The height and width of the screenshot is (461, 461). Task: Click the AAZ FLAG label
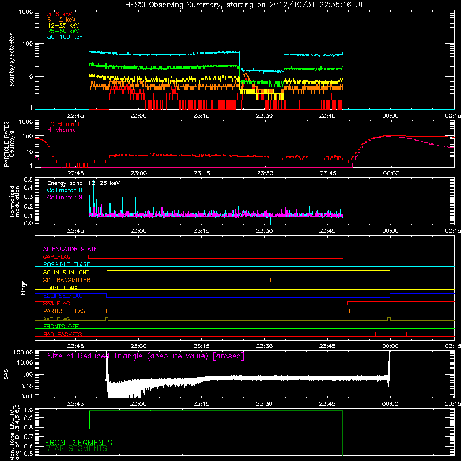coord(56,319)
